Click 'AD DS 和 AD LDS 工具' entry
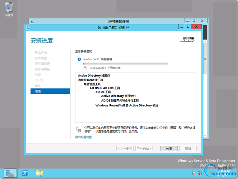Viewport: 238px width, 179px height. pos(105,88)
